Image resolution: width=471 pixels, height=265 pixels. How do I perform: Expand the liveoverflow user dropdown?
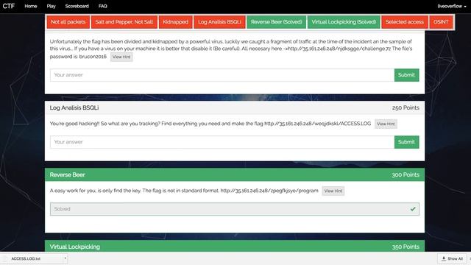click(x=452, y=6)
